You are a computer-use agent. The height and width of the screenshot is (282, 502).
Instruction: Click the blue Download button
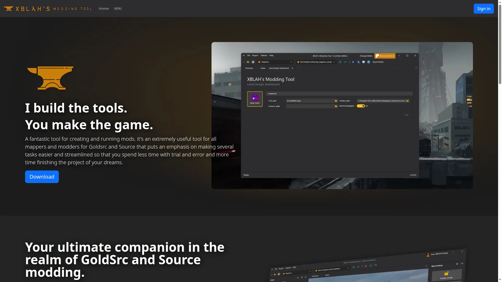pyautogui.click(x=42, y=177)
